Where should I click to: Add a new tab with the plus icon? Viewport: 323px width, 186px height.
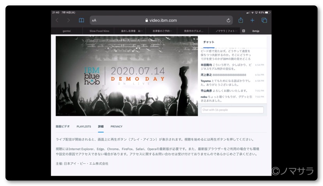click(x=252, y=20)
